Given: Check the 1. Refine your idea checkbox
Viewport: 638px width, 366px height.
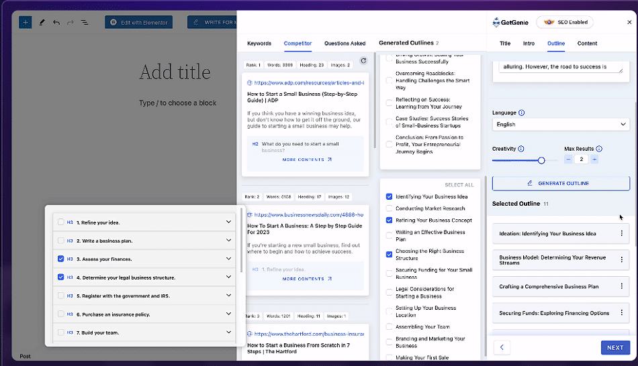Looking at the screenshot, I should click(60, 222).
